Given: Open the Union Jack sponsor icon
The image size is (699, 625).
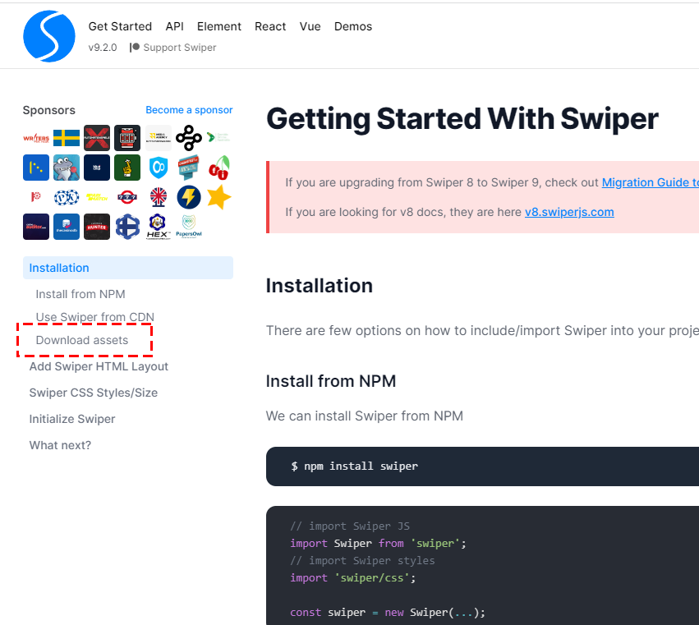Looking at the screenshot, I should click(x=159, y=197).
